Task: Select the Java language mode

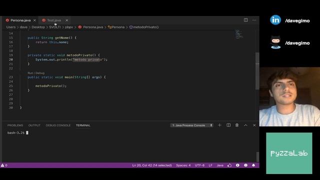Action: [x=220, y=165]
